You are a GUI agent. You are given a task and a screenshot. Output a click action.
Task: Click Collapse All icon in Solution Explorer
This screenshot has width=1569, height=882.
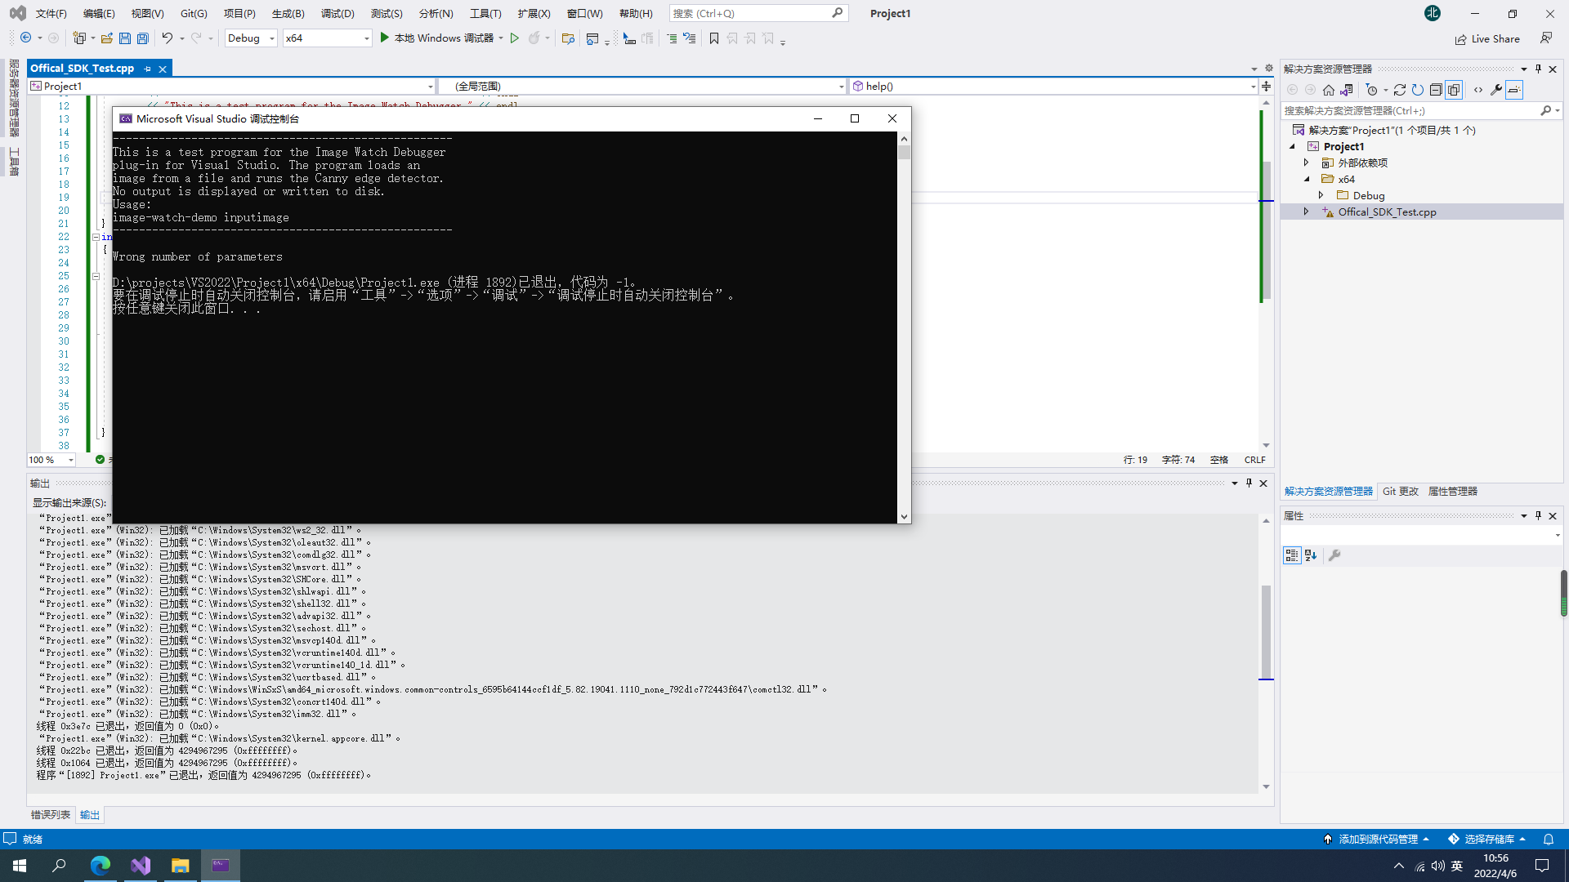tap(1436, 90)
